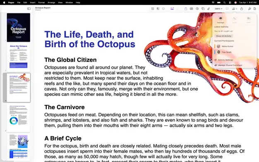Open Spotlight search icon
259x162 pixels.
coord(225,2)
